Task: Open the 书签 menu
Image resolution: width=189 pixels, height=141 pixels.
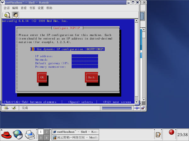Action: [x=32, y=8]
